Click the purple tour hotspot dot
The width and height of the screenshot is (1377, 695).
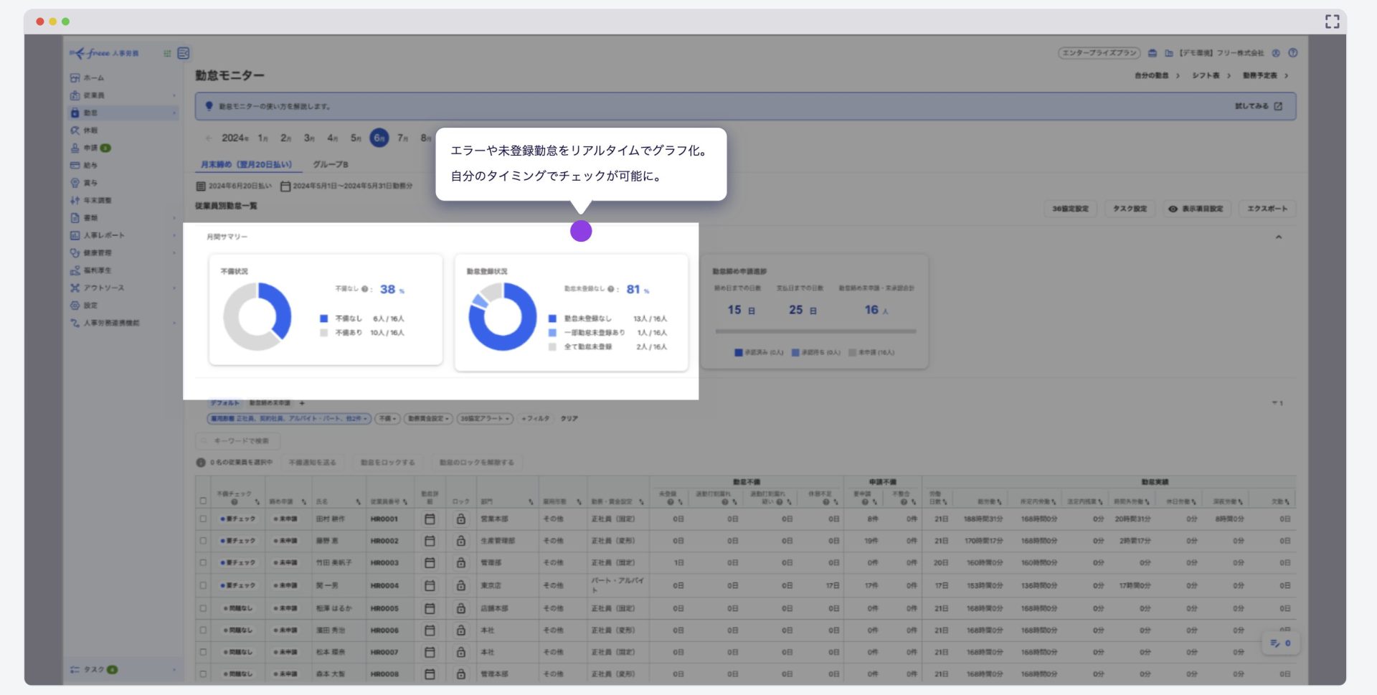(581, 231)
